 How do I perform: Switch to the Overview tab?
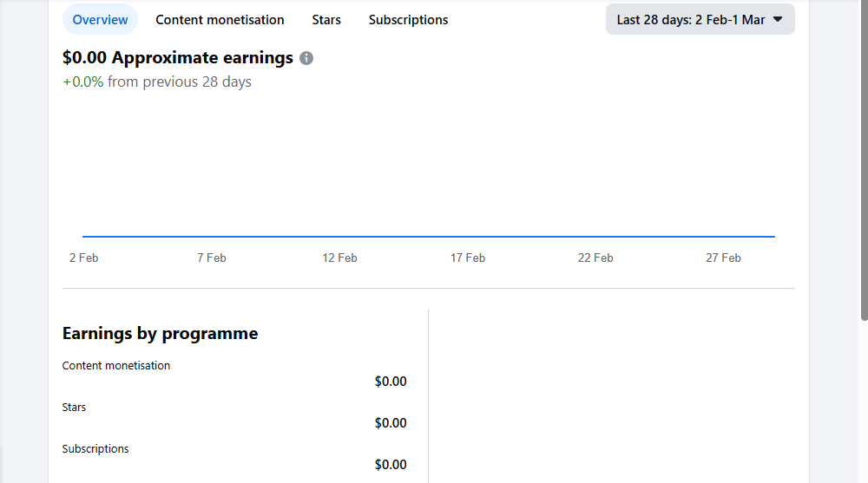tap(100, 19)
